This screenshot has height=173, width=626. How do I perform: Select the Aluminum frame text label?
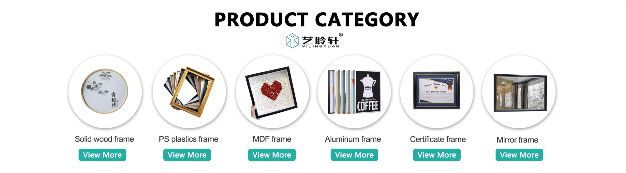(353, 139)
